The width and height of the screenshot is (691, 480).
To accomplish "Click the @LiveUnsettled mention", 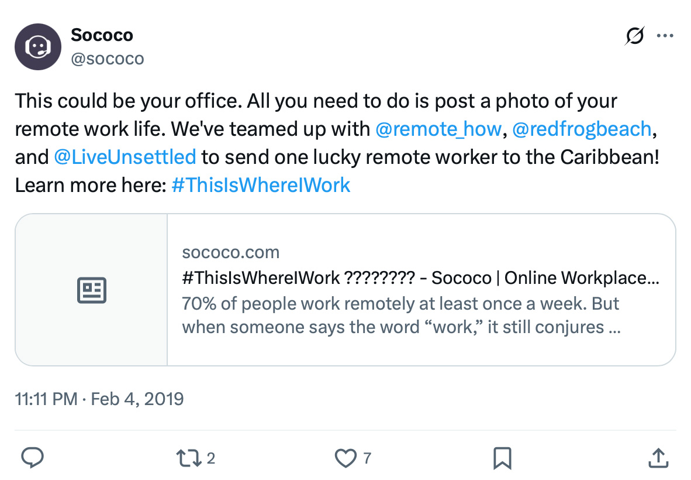I will [x=125, y=157].
